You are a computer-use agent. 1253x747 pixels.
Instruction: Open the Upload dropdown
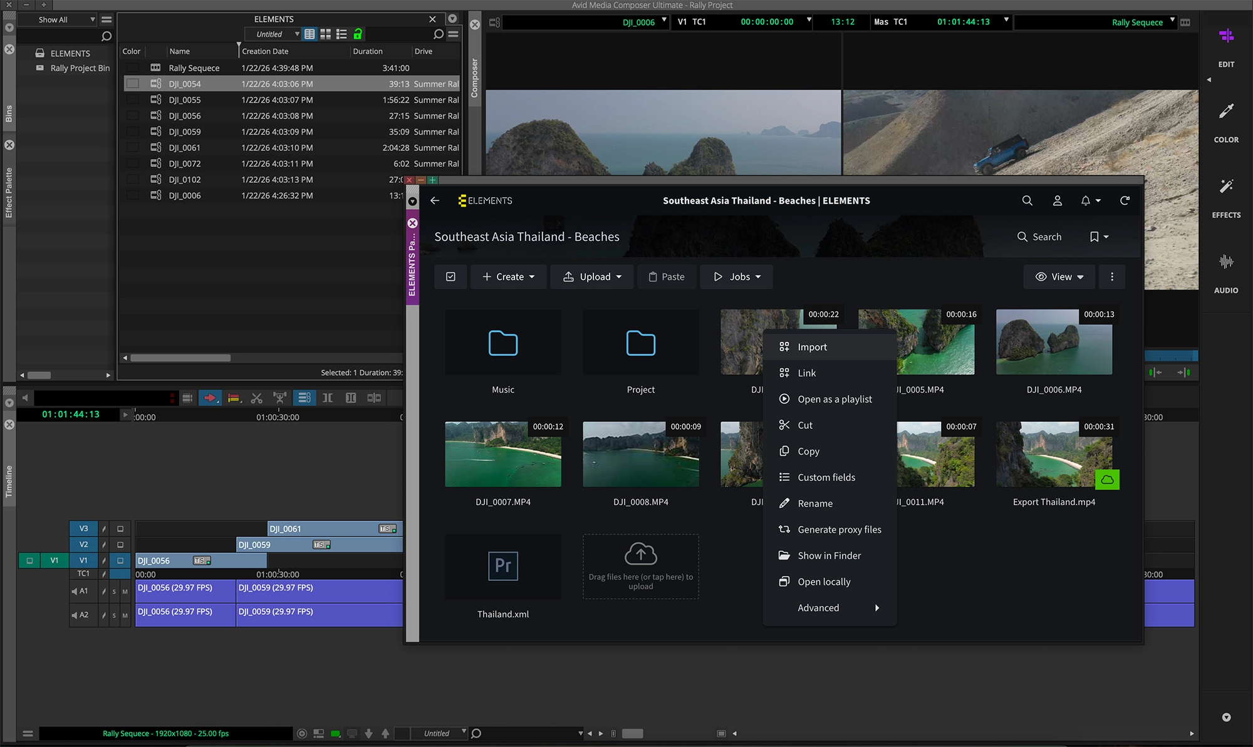pos(592,277)
